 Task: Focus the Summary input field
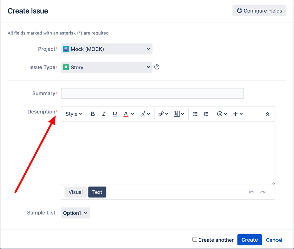(x=152, y=93)
